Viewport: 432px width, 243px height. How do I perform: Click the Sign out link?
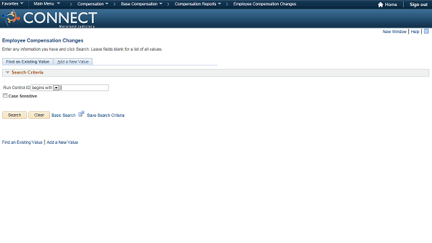point(418,5)
